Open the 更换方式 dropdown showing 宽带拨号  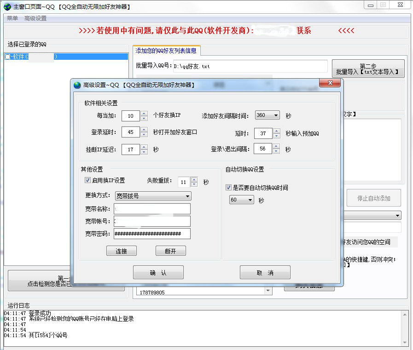[x=153, y=196]
